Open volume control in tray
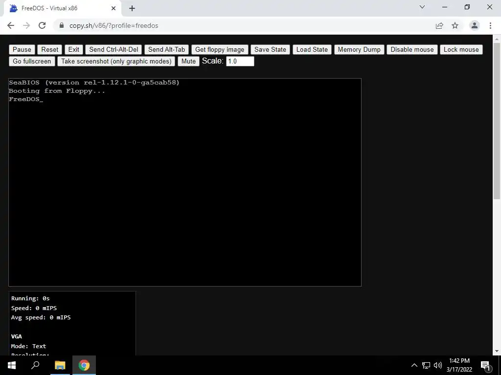Viewport: 501px width, 375px height. click(437, 365)
